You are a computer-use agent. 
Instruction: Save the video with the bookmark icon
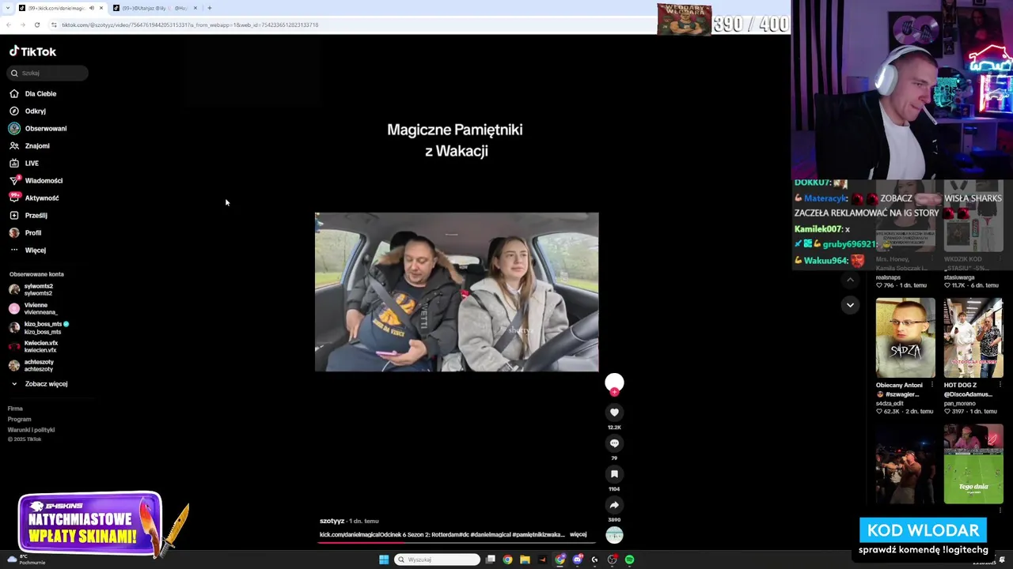[x=614, y=474]
